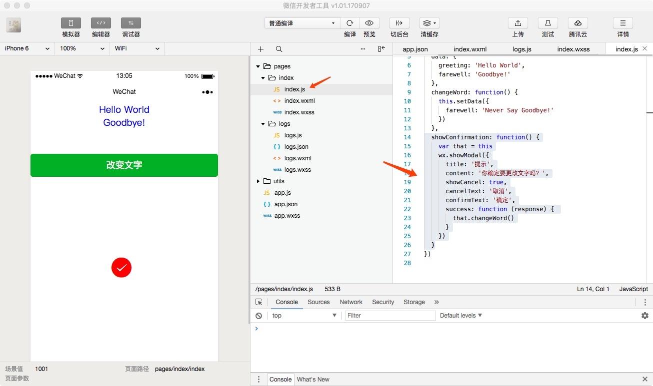Viewport: 653px width, 386px height.
Task: Click the file tree search icon
Action: tap(279, 49)
